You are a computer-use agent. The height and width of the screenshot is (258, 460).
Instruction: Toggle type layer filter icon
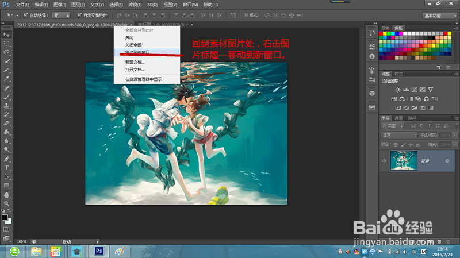(430, 126)
